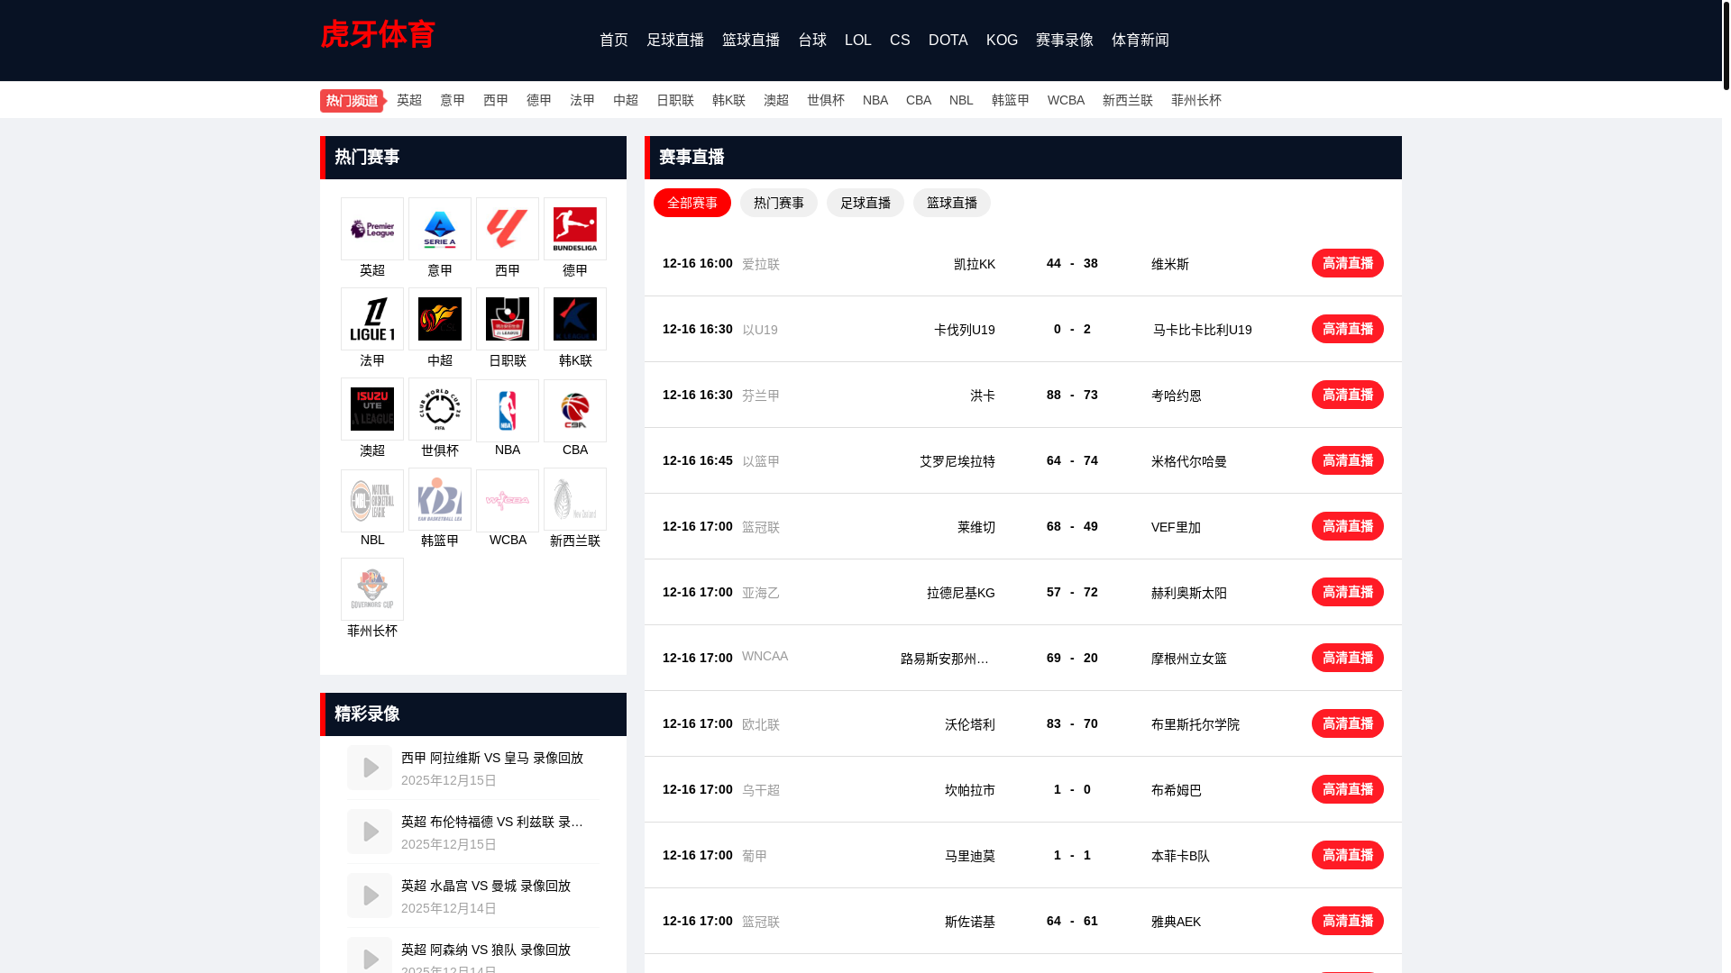Play the 英超 阿森纳 VS 狼队 replay thumbnail
The height and width of the screenshot is (973, 1731).
(x=370, y=957)
